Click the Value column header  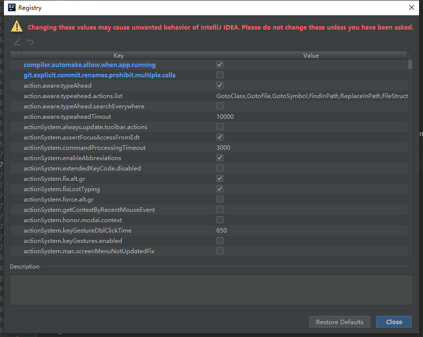pos(311,56)
